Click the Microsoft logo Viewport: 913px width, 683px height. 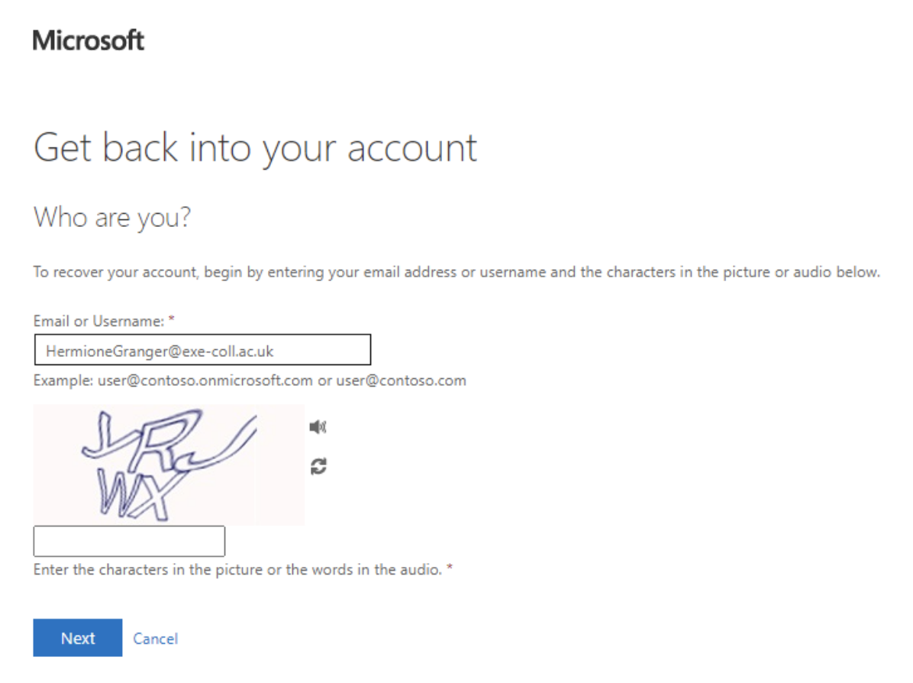pos(88,40)
